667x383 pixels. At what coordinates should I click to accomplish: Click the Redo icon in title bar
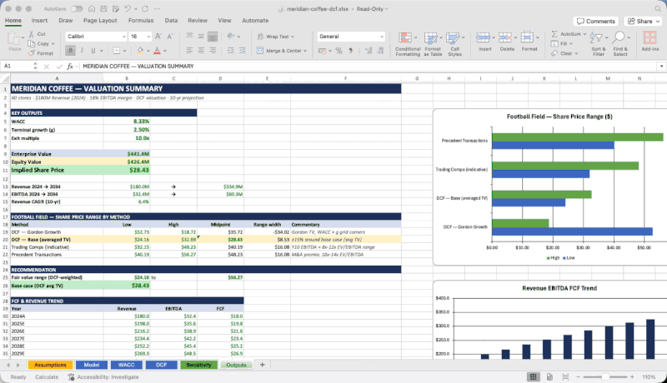tap(145, 8)
